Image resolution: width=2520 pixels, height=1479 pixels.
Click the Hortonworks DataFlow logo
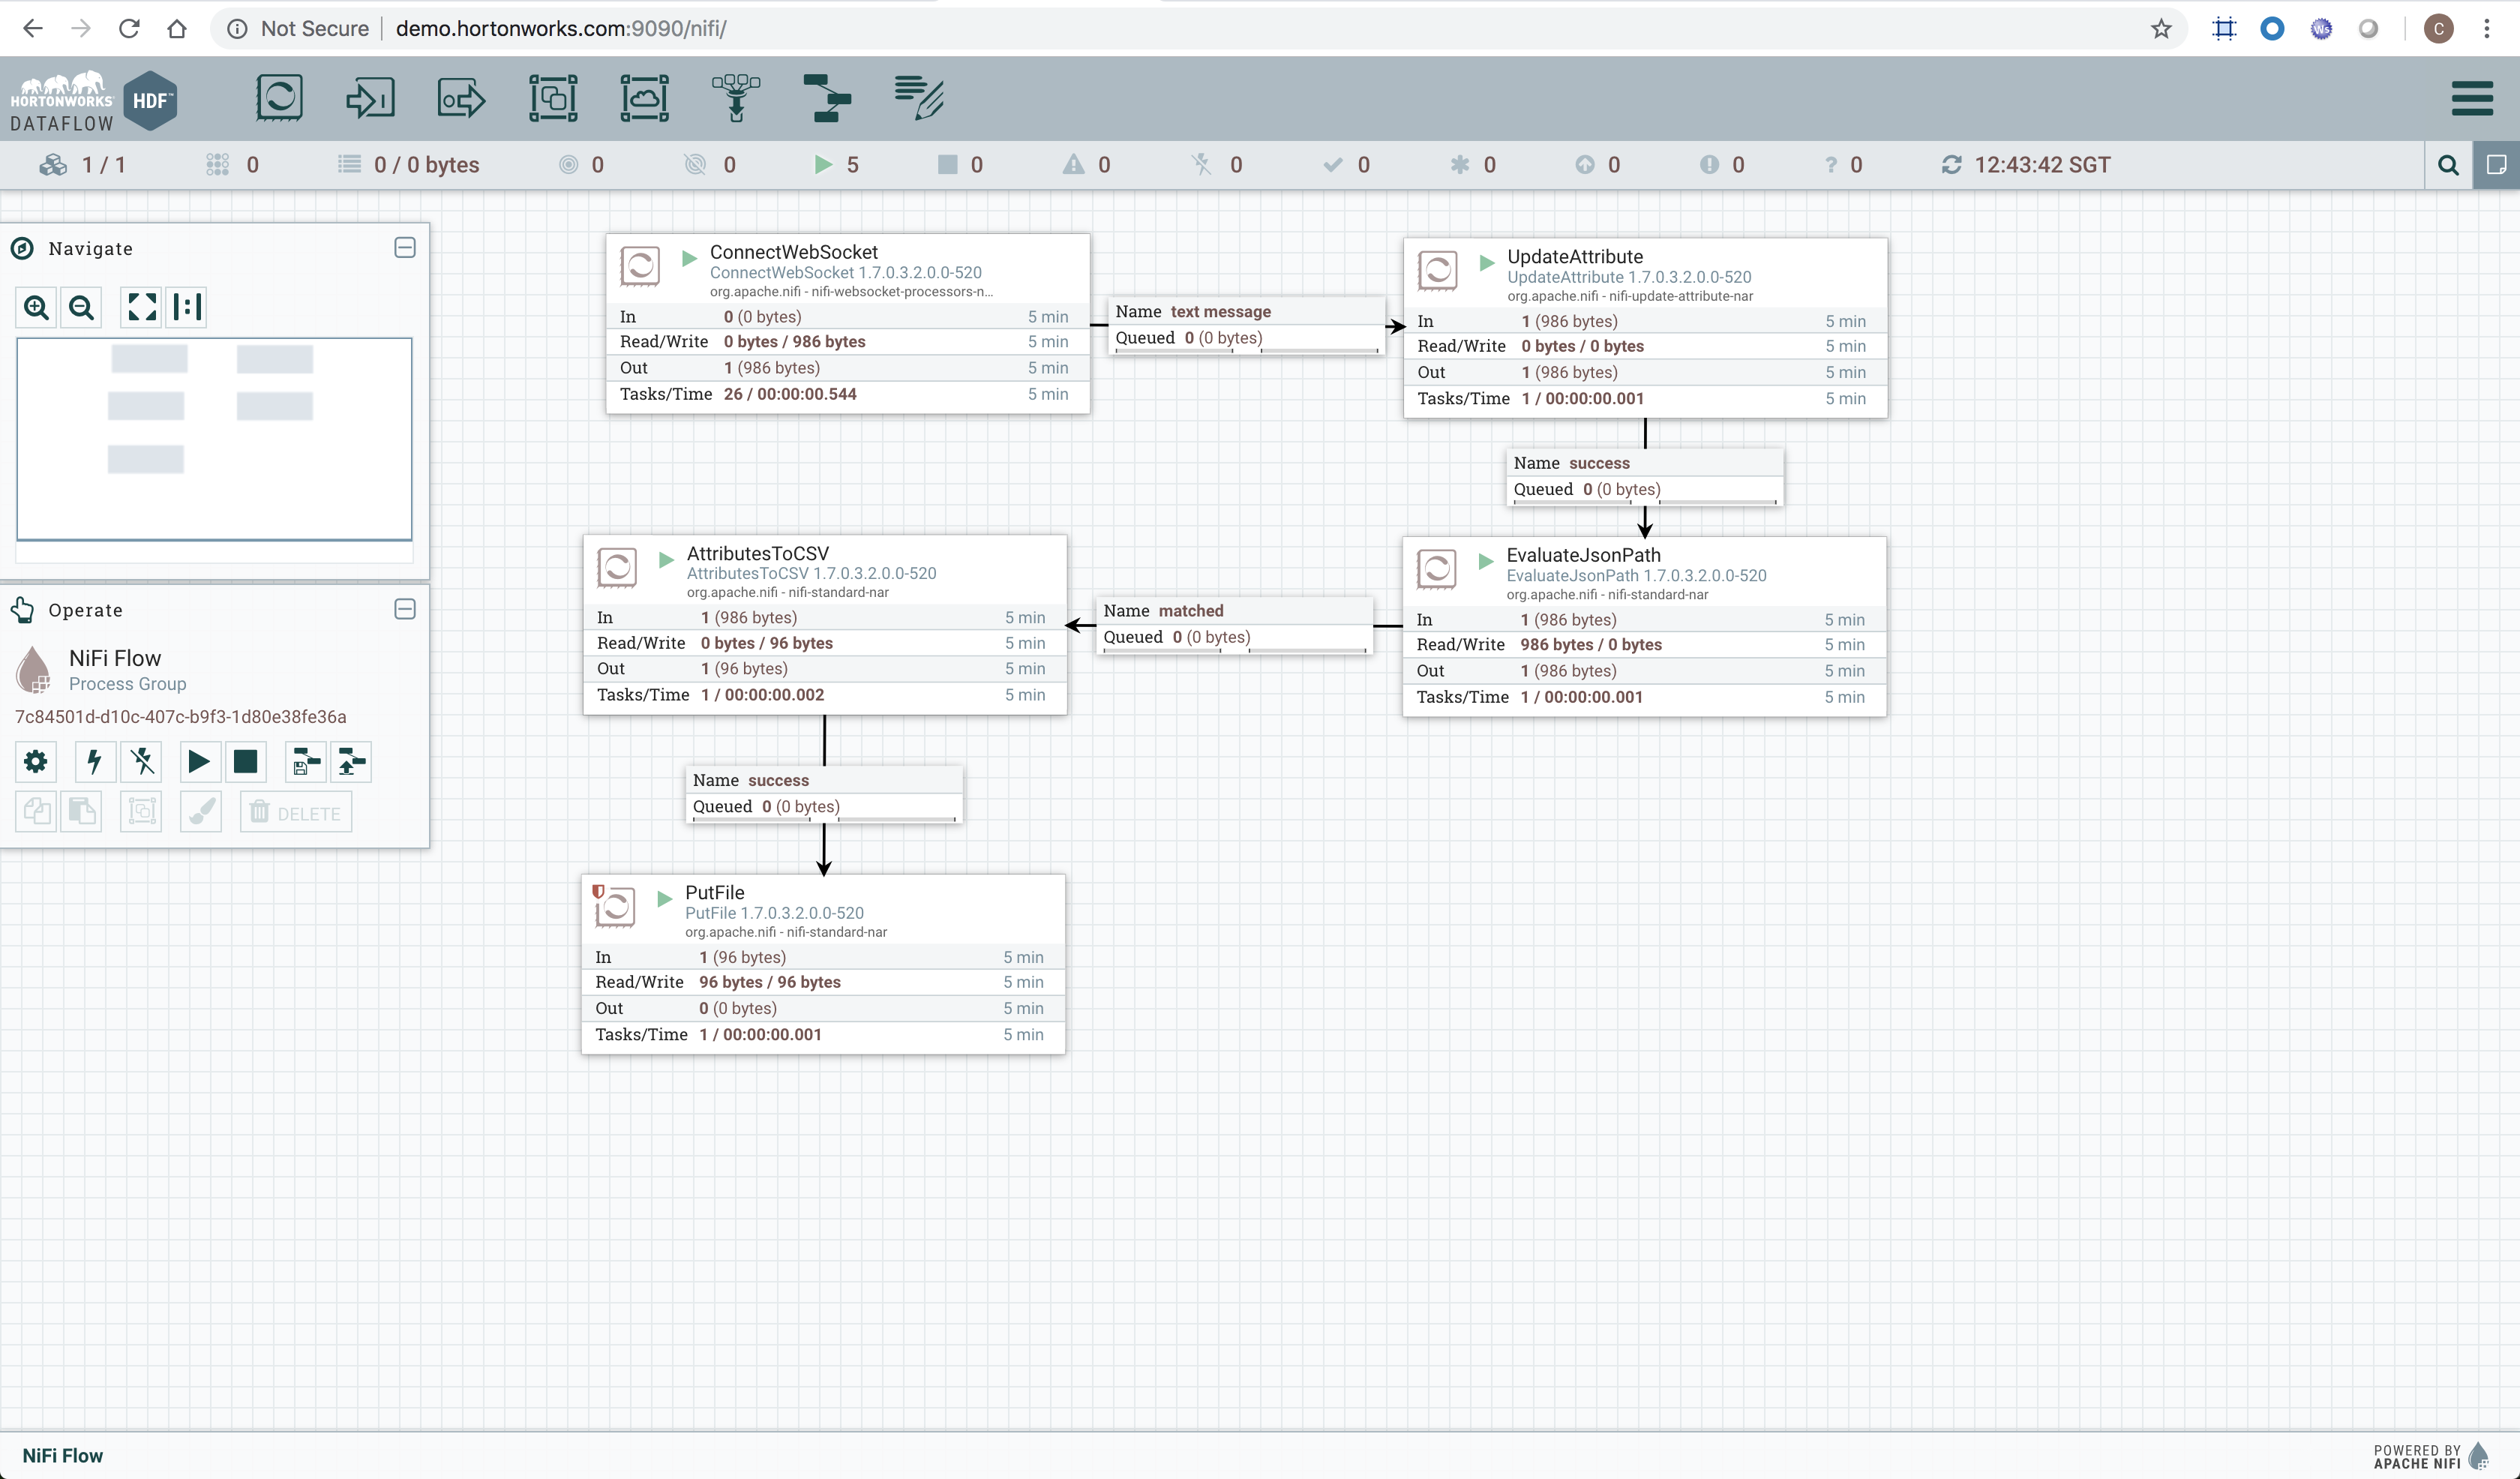click(94, 100)
